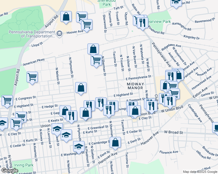The width and height of the screenshot is (218, 174).
Task: Click the restaurant marker below E Highland St near N Sherman St
Action: click(x=101, y=103)
